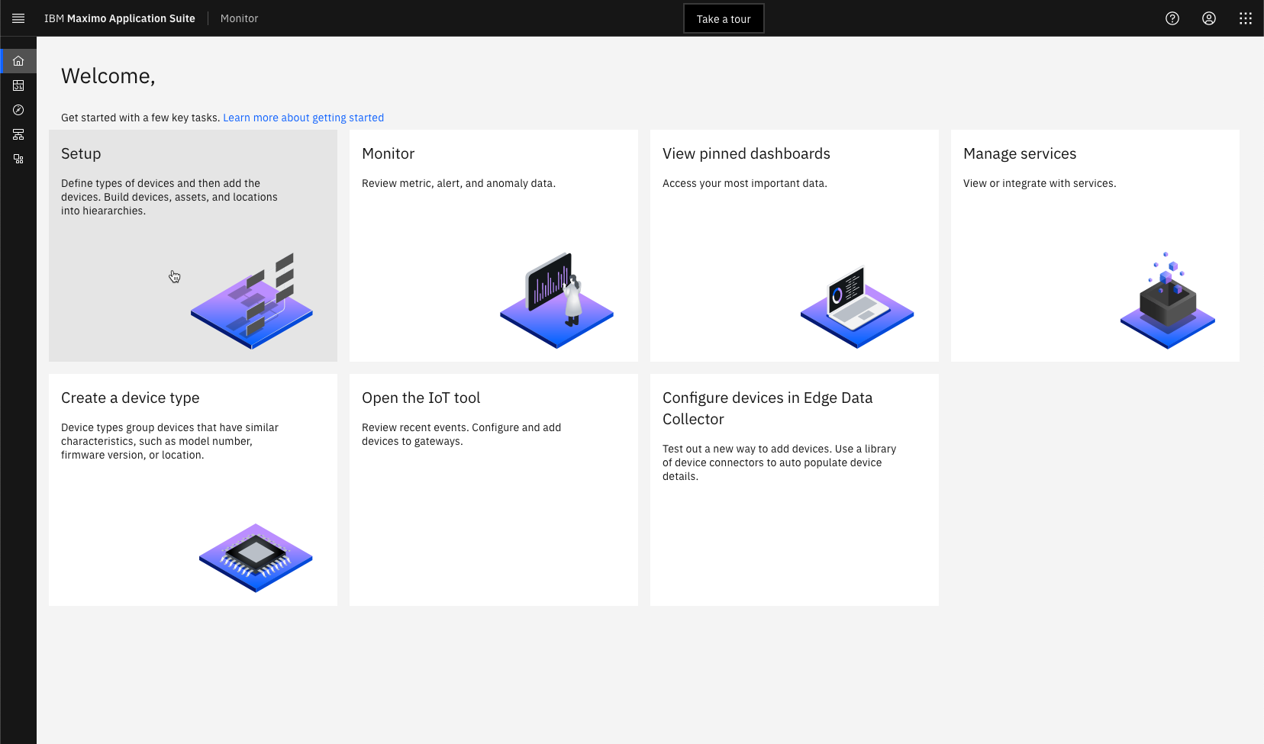
Task: Open the Open the IoT tool card
Action: 494,490
